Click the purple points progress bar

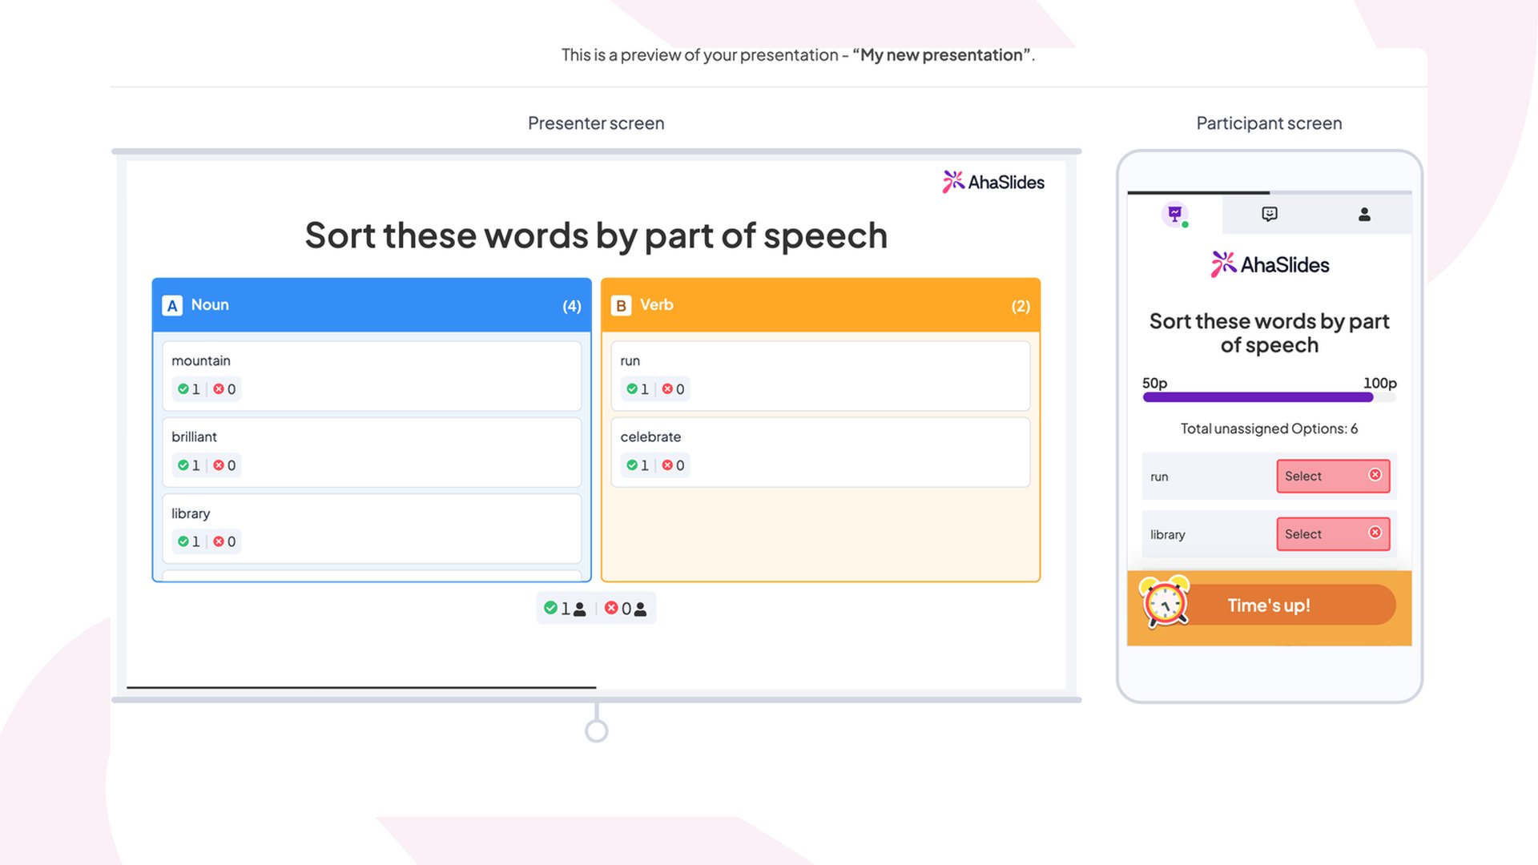point(1269,397)
